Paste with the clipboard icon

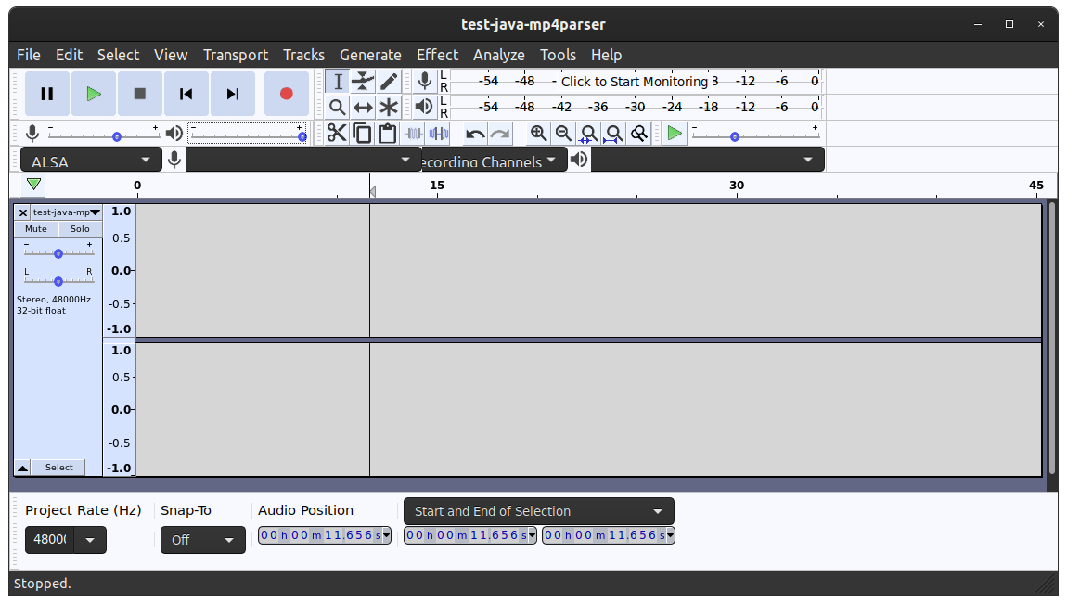(388, 134)
